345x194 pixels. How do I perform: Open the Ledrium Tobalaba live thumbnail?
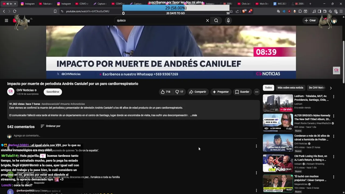point(278,103)
